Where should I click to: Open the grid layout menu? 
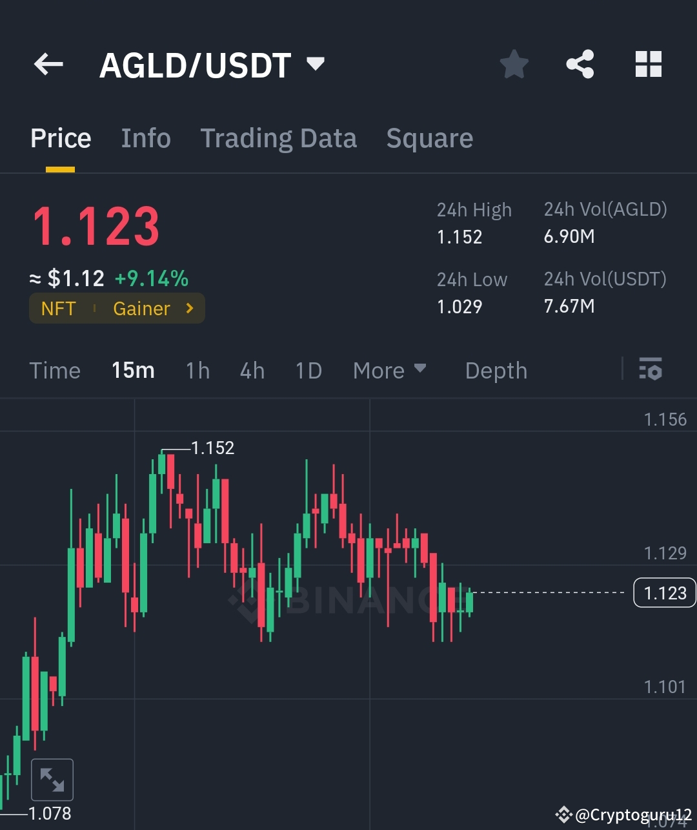pos(648,64)
